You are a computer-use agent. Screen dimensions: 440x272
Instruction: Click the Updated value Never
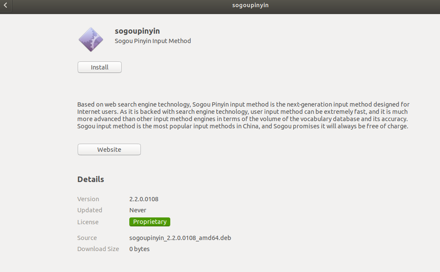point(138,210)
